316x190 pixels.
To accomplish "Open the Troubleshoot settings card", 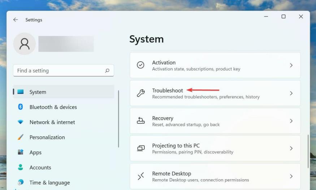I will (x=215, y=93).
